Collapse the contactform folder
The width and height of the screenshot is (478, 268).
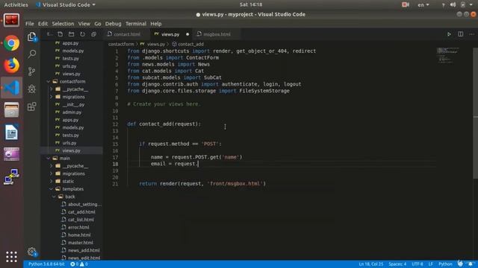point(49,81)
